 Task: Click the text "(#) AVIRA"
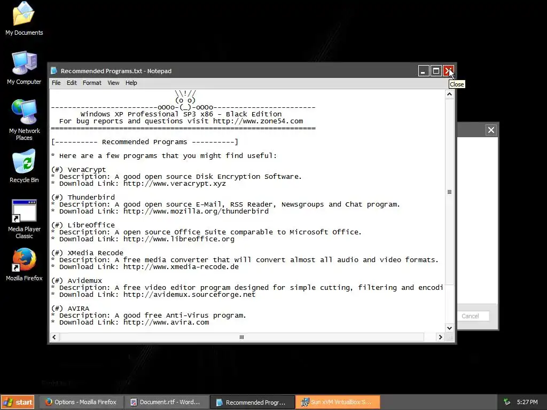(70, 309)
